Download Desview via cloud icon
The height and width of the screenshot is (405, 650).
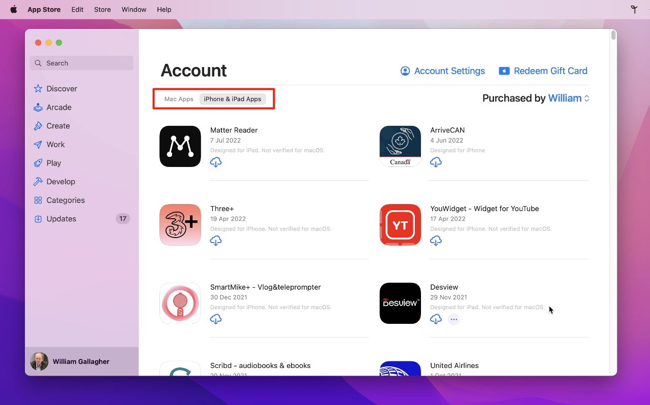point(436,319)
